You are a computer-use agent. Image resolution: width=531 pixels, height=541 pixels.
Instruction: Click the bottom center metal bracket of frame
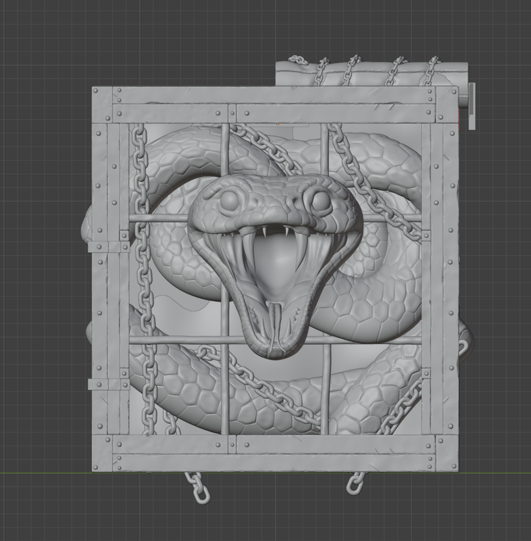[x=232, y=444]
